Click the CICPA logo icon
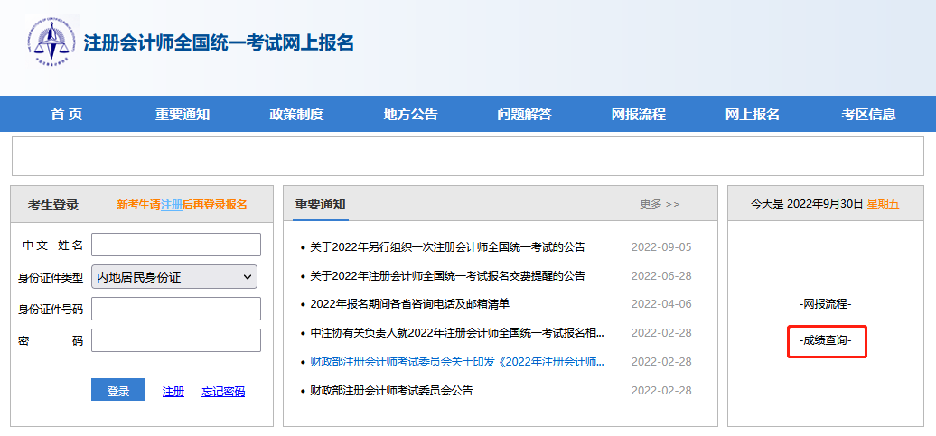The image size is (936, 436). coord(52,42)
